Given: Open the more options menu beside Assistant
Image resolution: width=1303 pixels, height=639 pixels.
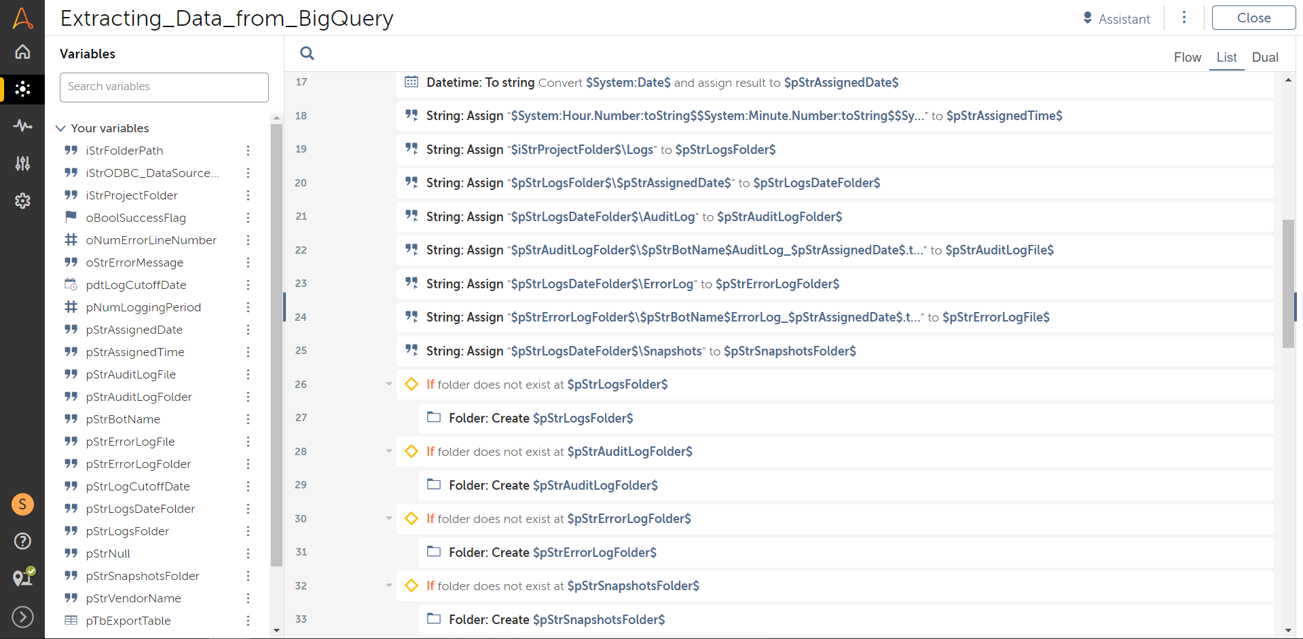Looking at the screenshot, I should tap(1183, 18).
